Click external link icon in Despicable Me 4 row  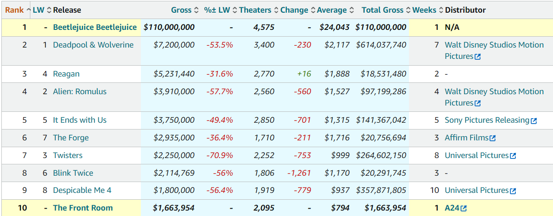pyautogui.click(x=513, y=192)
